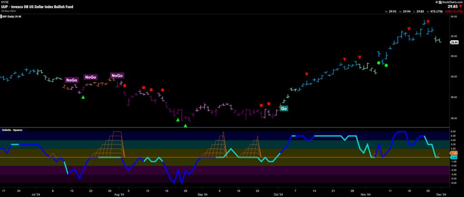Viewport: 464px width, 197px height.
Task: Click the Nov '24 date axis label
Action: tap(366, 195)
